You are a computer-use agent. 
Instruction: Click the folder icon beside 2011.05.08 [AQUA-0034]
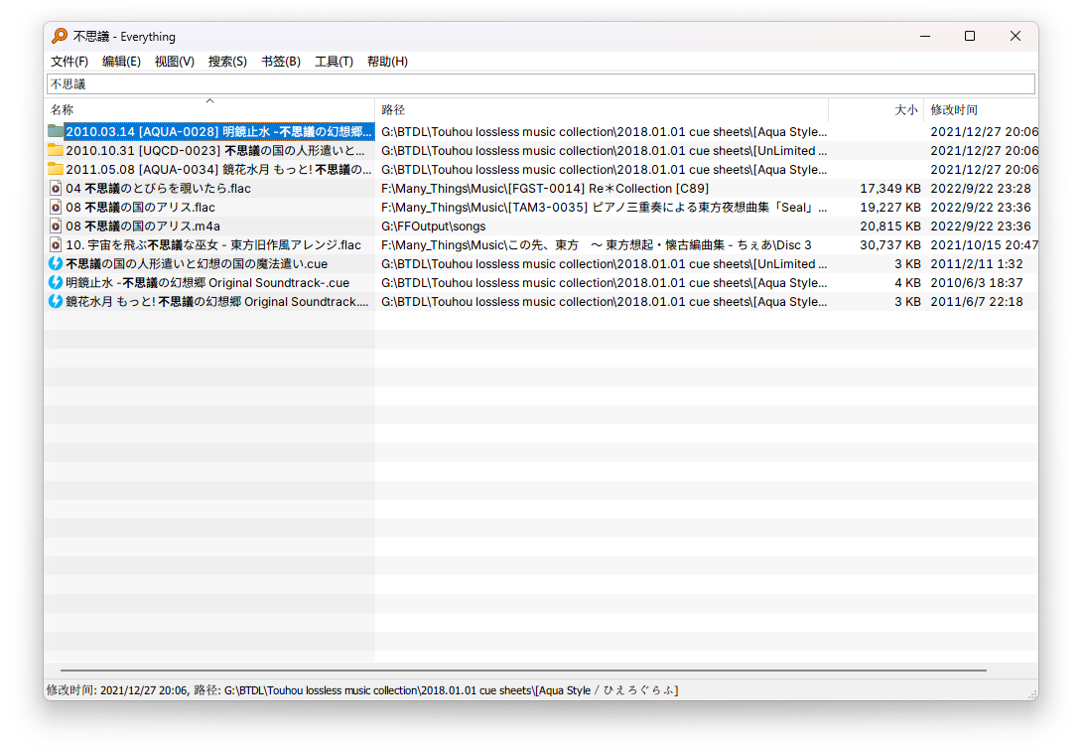click(57, 169)
